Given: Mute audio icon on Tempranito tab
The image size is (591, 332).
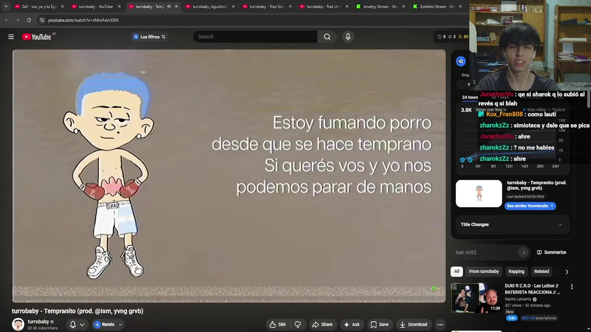Looking at the screenshot, I should pyautogui.click(x=169, y=6).
